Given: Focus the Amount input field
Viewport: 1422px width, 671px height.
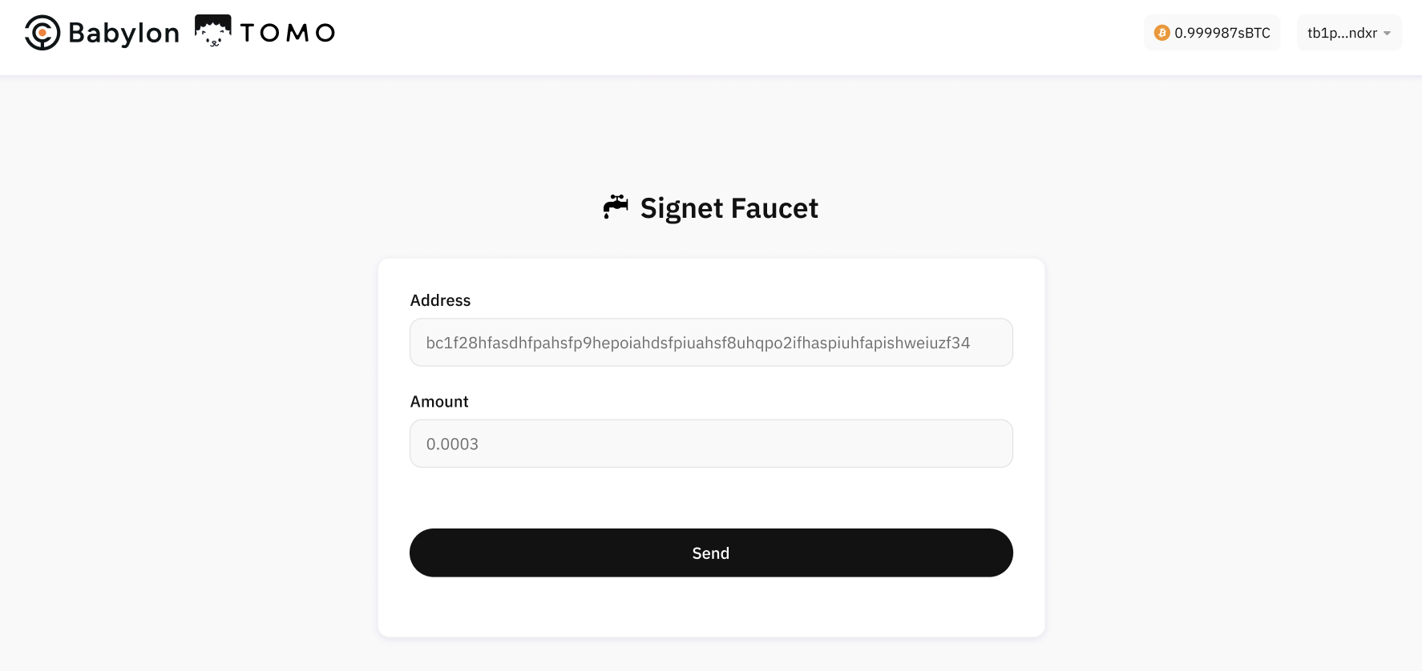Looking at the screenshot, I should pyautogui.click(x=711, y=444).
